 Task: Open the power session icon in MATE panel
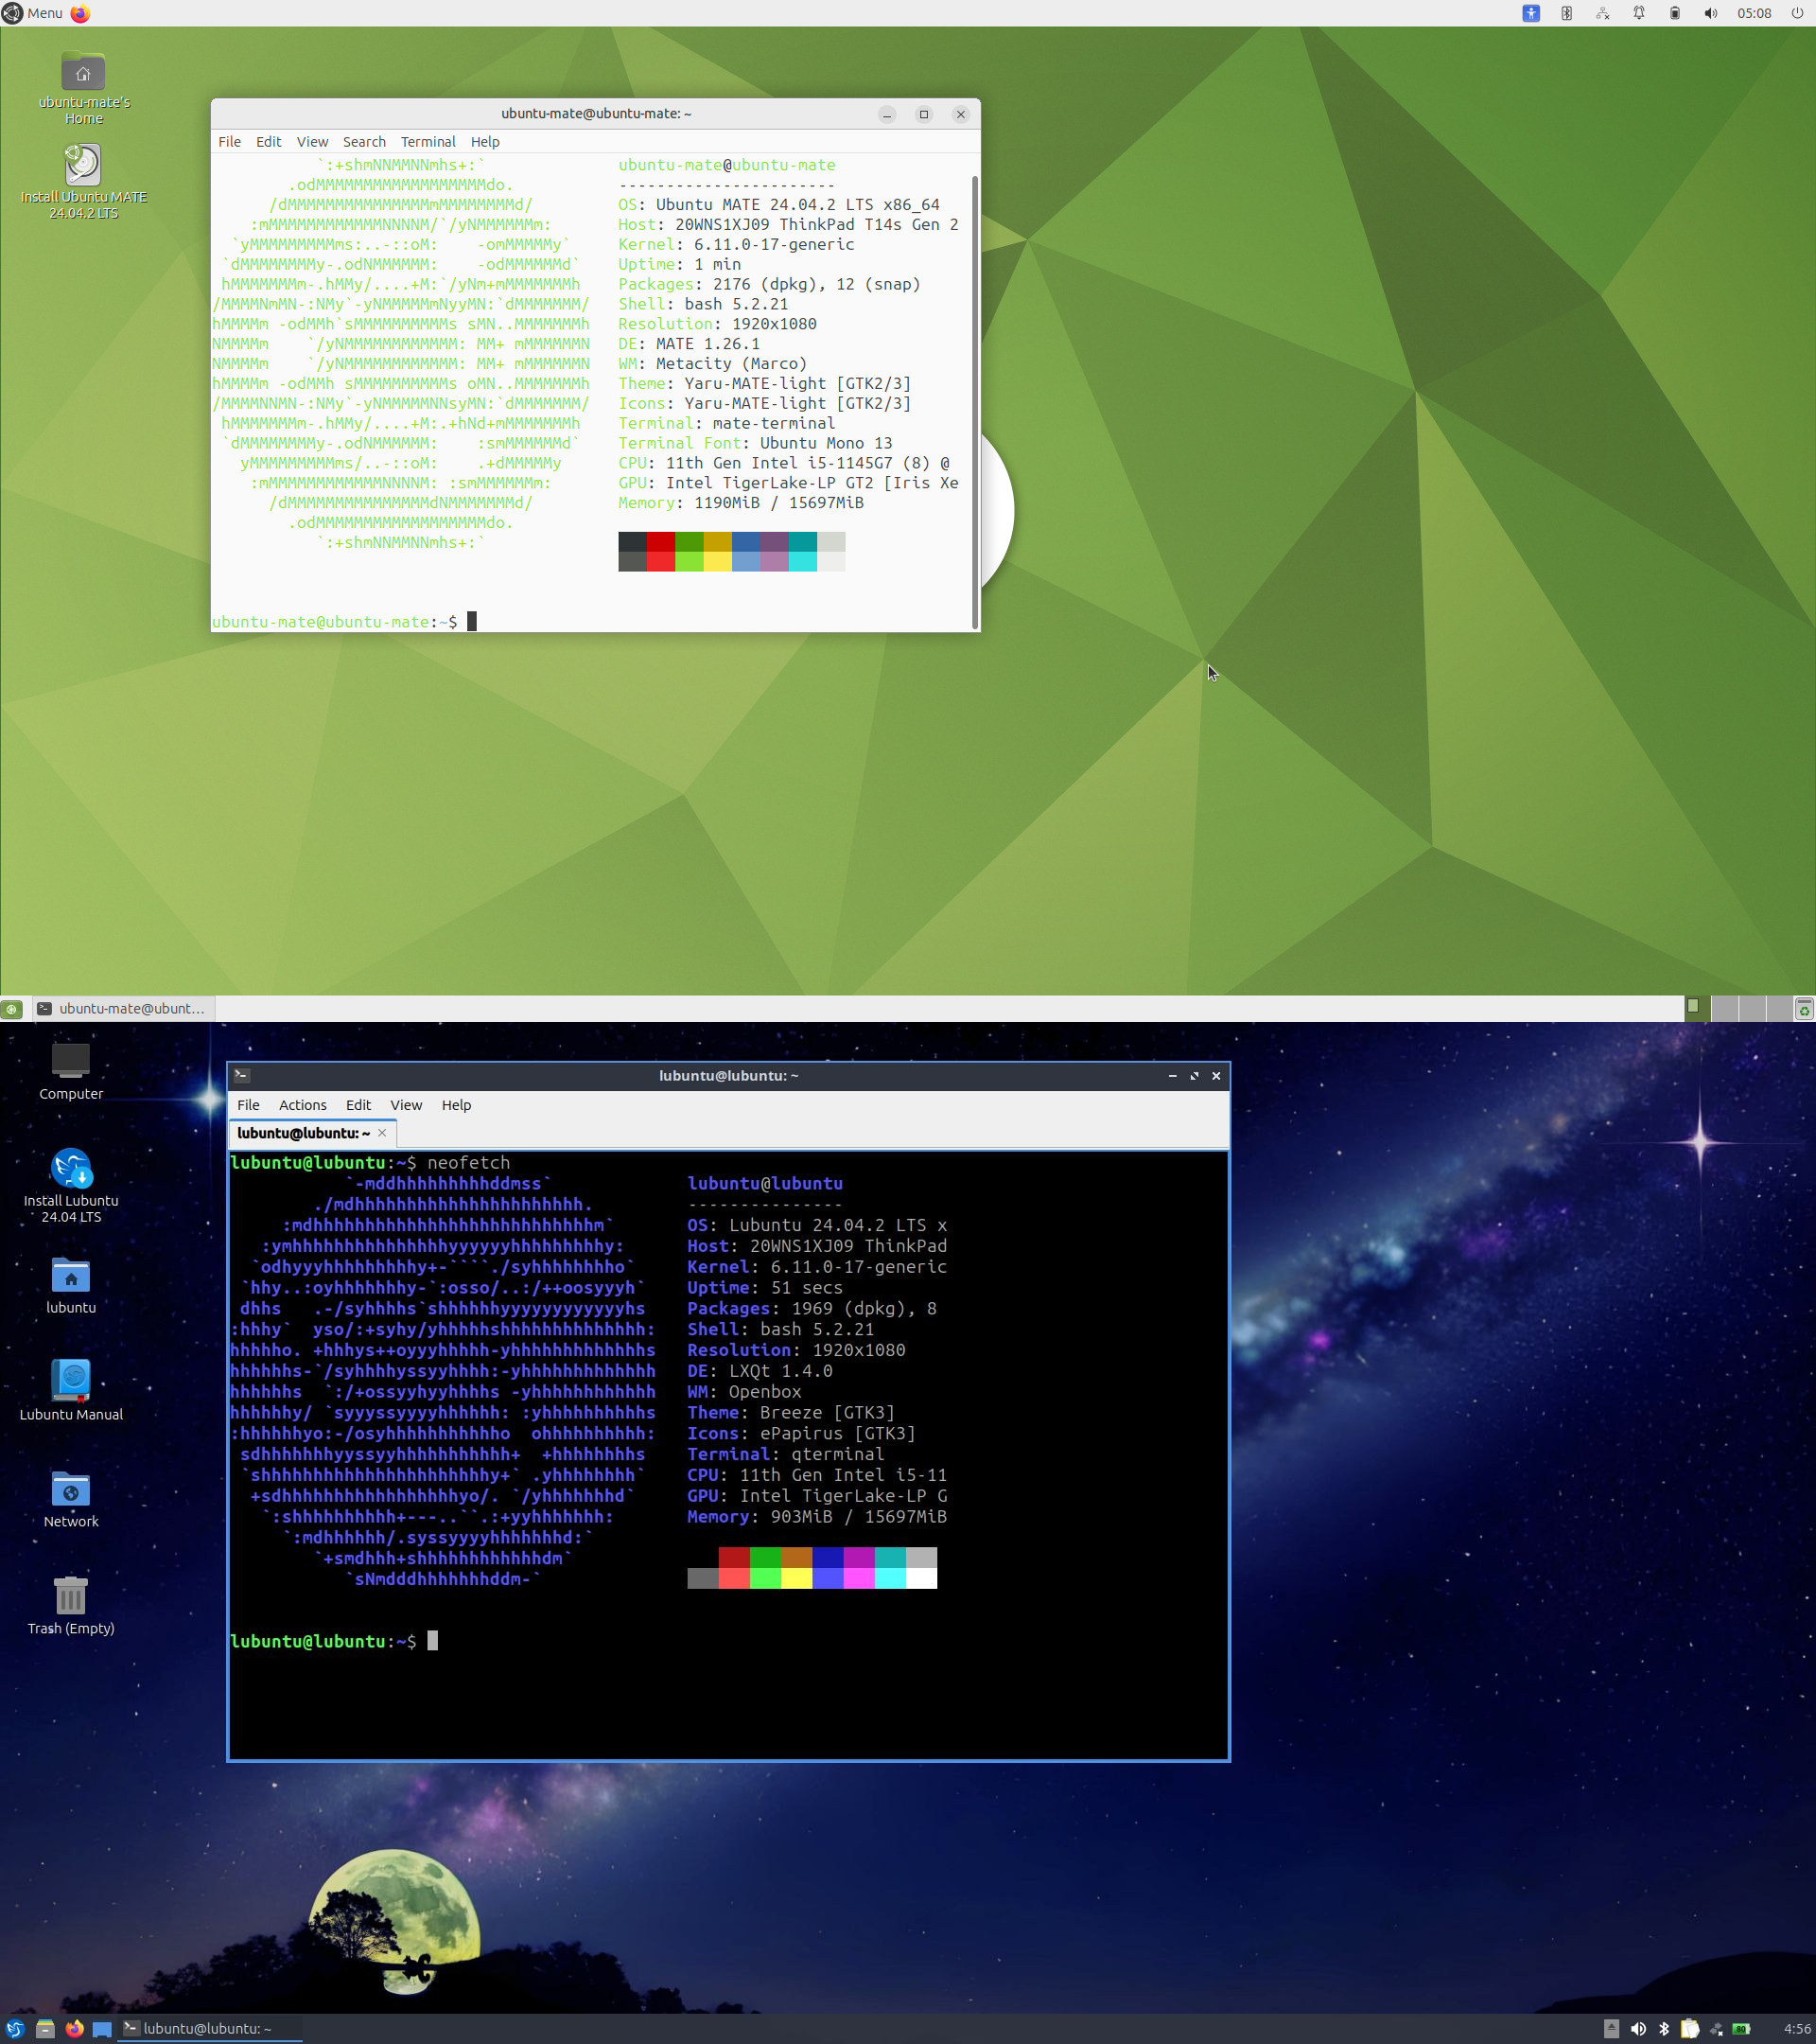pyautogui.click(x=1797, y=13)
